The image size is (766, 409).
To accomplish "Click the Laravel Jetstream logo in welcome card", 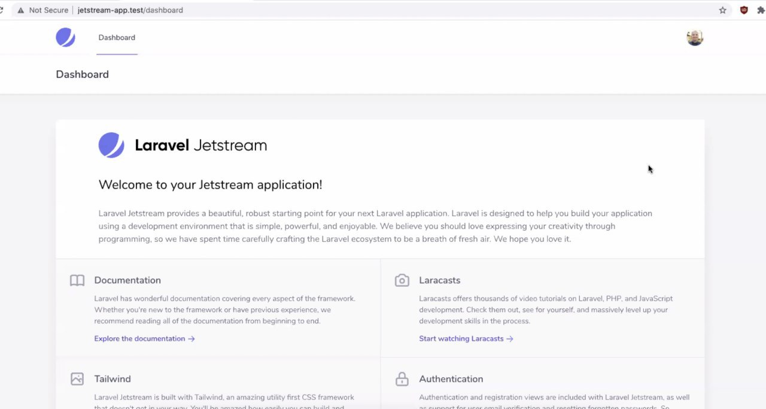I will click(183, 145).
